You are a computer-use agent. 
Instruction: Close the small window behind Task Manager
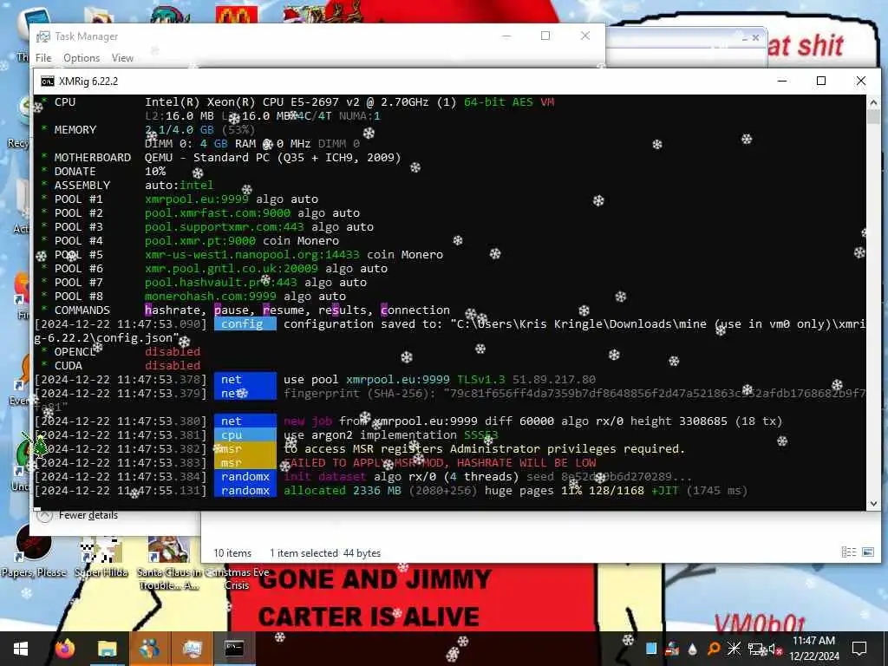tap(755, 38)
